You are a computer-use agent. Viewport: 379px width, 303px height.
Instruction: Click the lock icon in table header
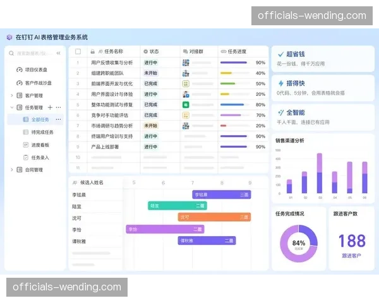(x=93, y=52)
